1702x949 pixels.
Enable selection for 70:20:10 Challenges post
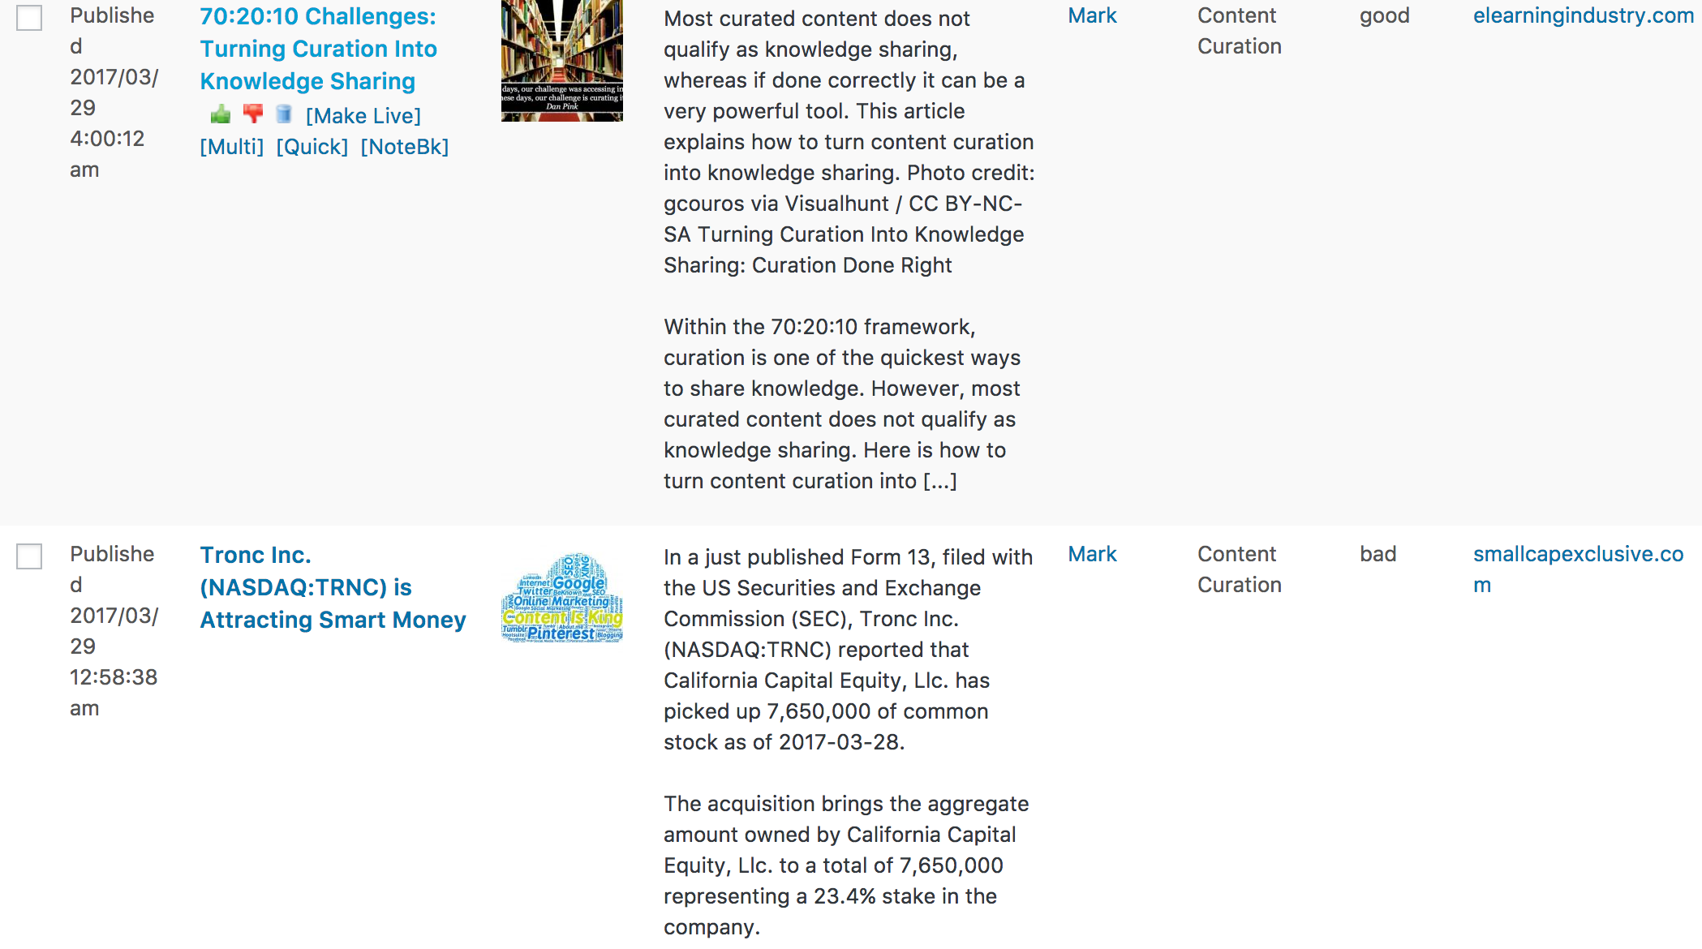[29, 16]
